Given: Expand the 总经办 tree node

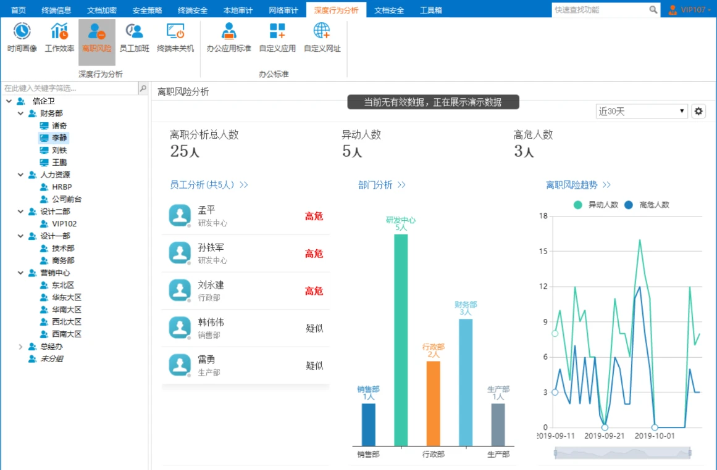Looking at the screenshot, I should tap(20, 347).
